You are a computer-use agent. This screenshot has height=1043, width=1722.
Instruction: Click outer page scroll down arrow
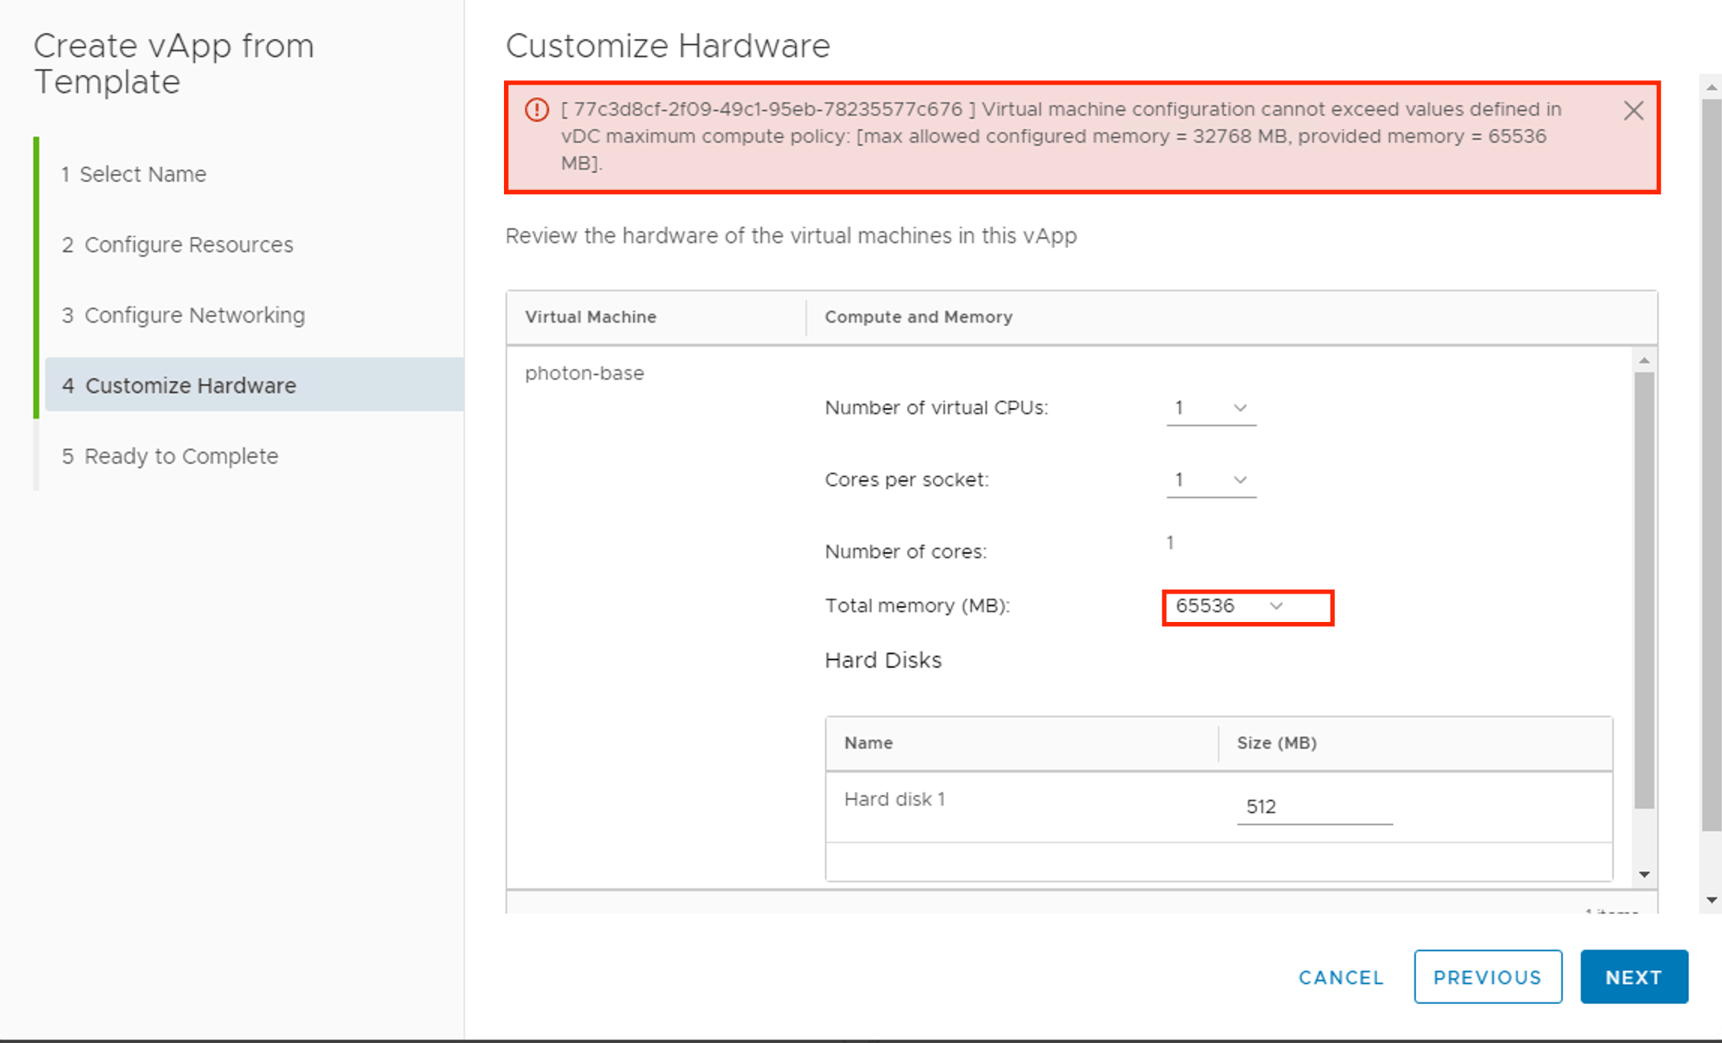[x=1711, y=900]
